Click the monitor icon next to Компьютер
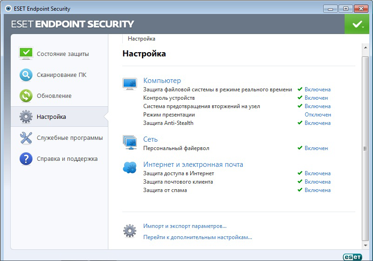Viewport: 373px width, 261px height. (x=130, y=84)
